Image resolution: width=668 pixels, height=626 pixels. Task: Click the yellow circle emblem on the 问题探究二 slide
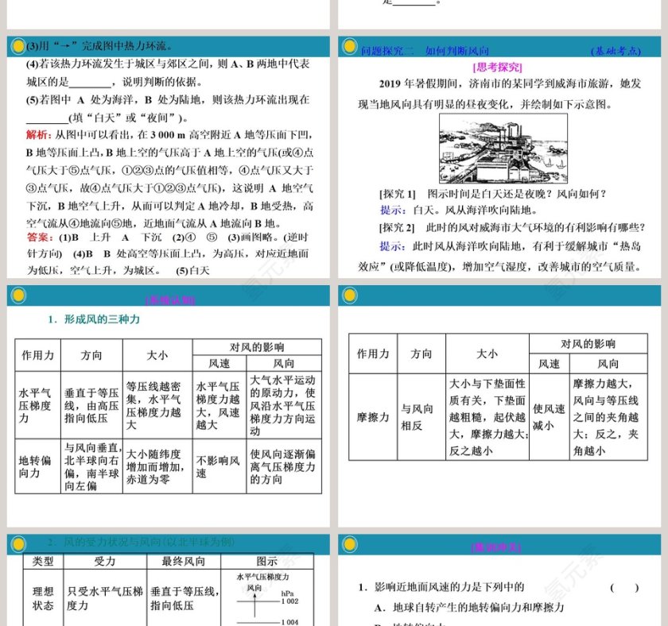[350, 46]
